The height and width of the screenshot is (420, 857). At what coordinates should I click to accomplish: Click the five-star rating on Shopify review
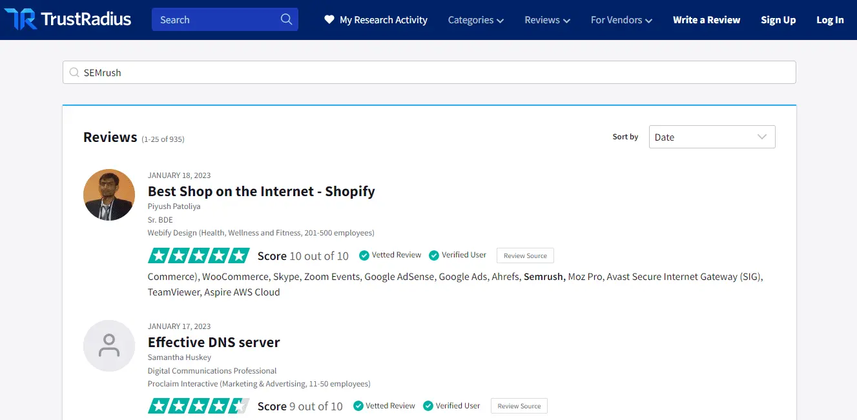point(198,255)
